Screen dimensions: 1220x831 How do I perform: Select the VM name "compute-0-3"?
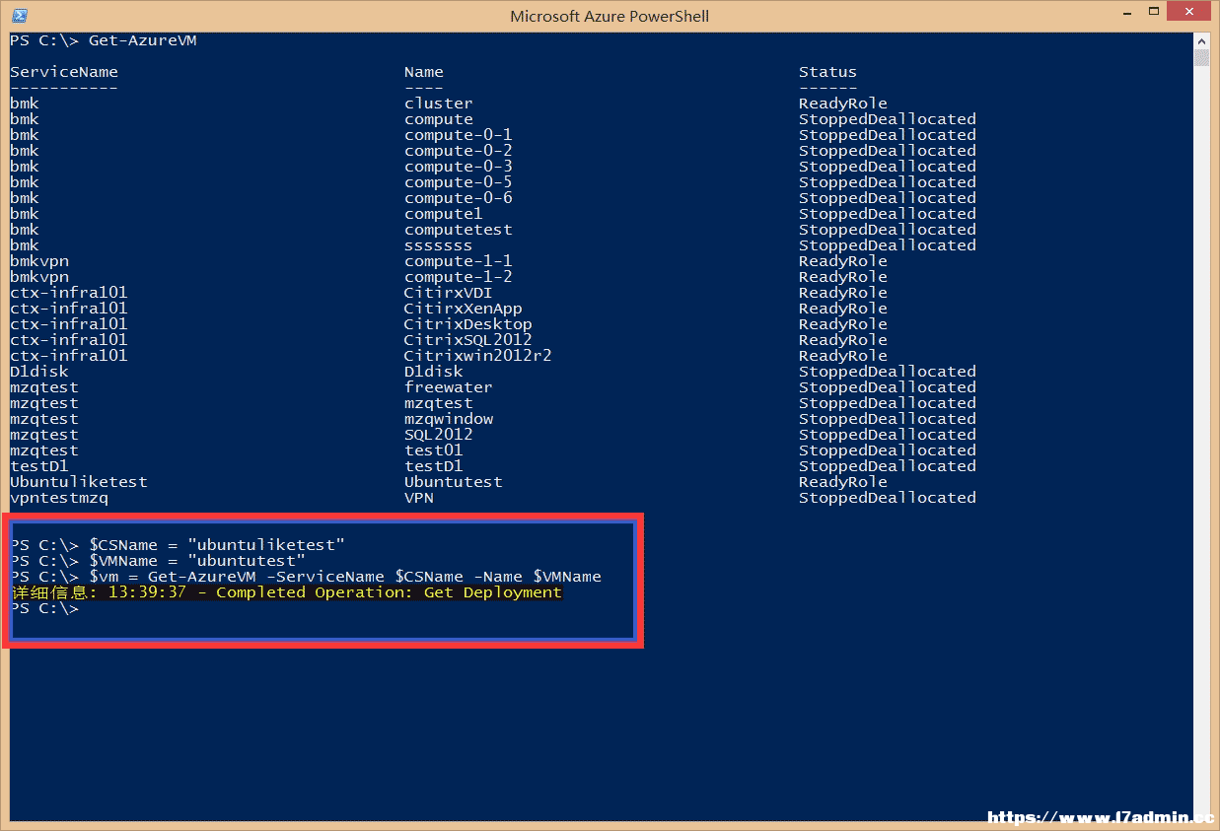tap(459, 167)
